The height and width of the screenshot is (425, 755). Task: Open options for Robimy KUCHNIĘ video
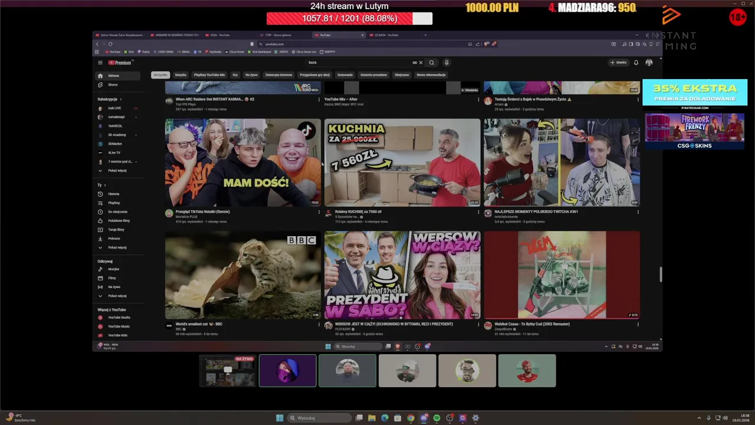coord(478,212)
